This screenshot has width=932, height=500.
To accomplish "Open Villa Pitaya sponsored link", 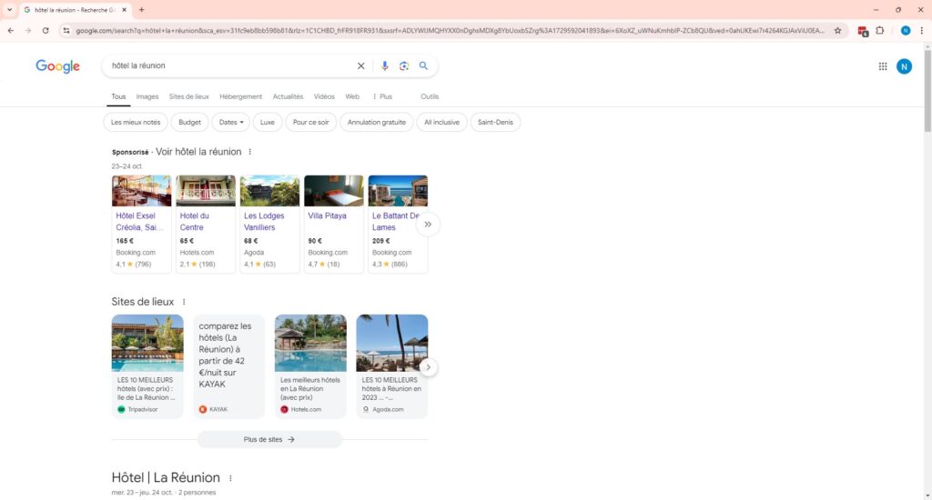I will [x=327, y=215].
